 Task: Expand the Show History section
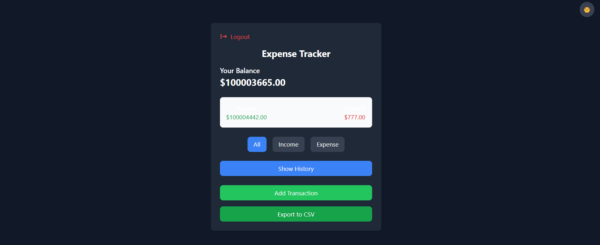[x=296, y=168]
